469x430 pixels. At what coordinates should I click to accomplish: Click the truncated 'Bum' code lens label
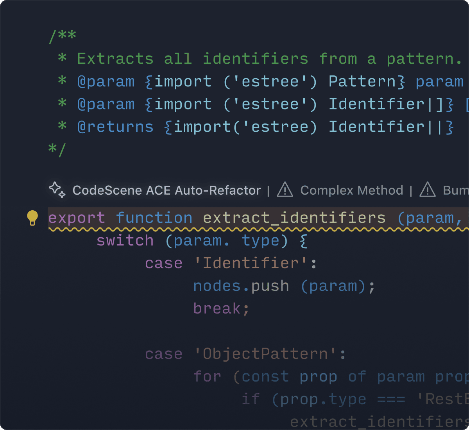[455, 190]
